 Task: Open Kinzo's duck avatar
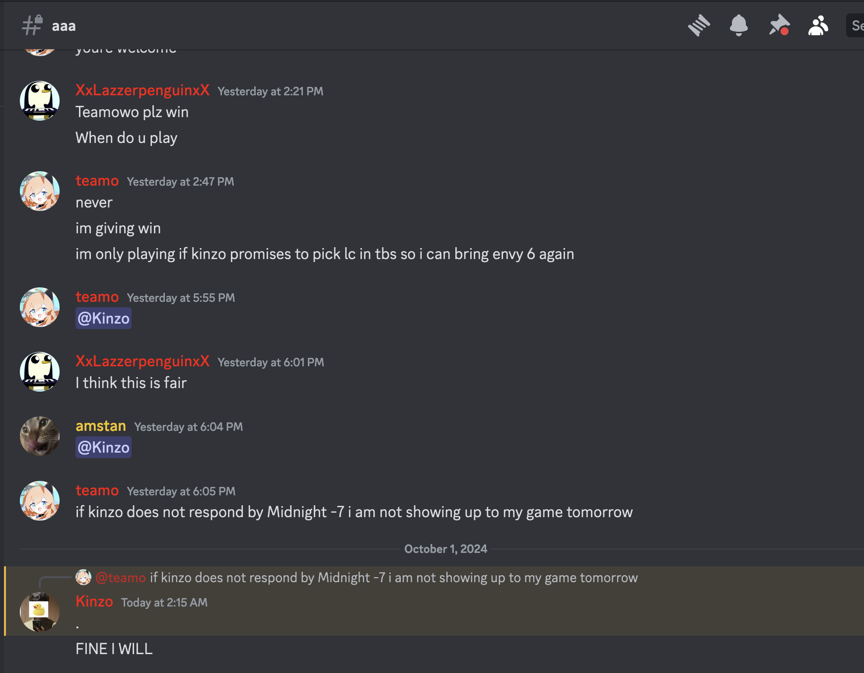[40, 611]
